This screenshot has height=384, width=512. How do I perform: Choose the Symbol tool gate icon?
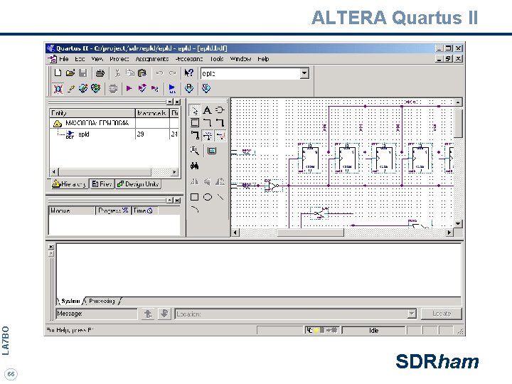click(220, 110)
